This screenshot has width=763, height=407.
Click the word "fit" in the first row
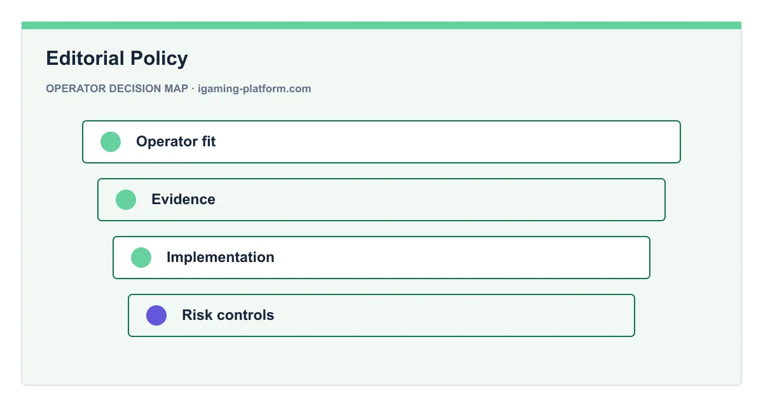click(209, 142)
